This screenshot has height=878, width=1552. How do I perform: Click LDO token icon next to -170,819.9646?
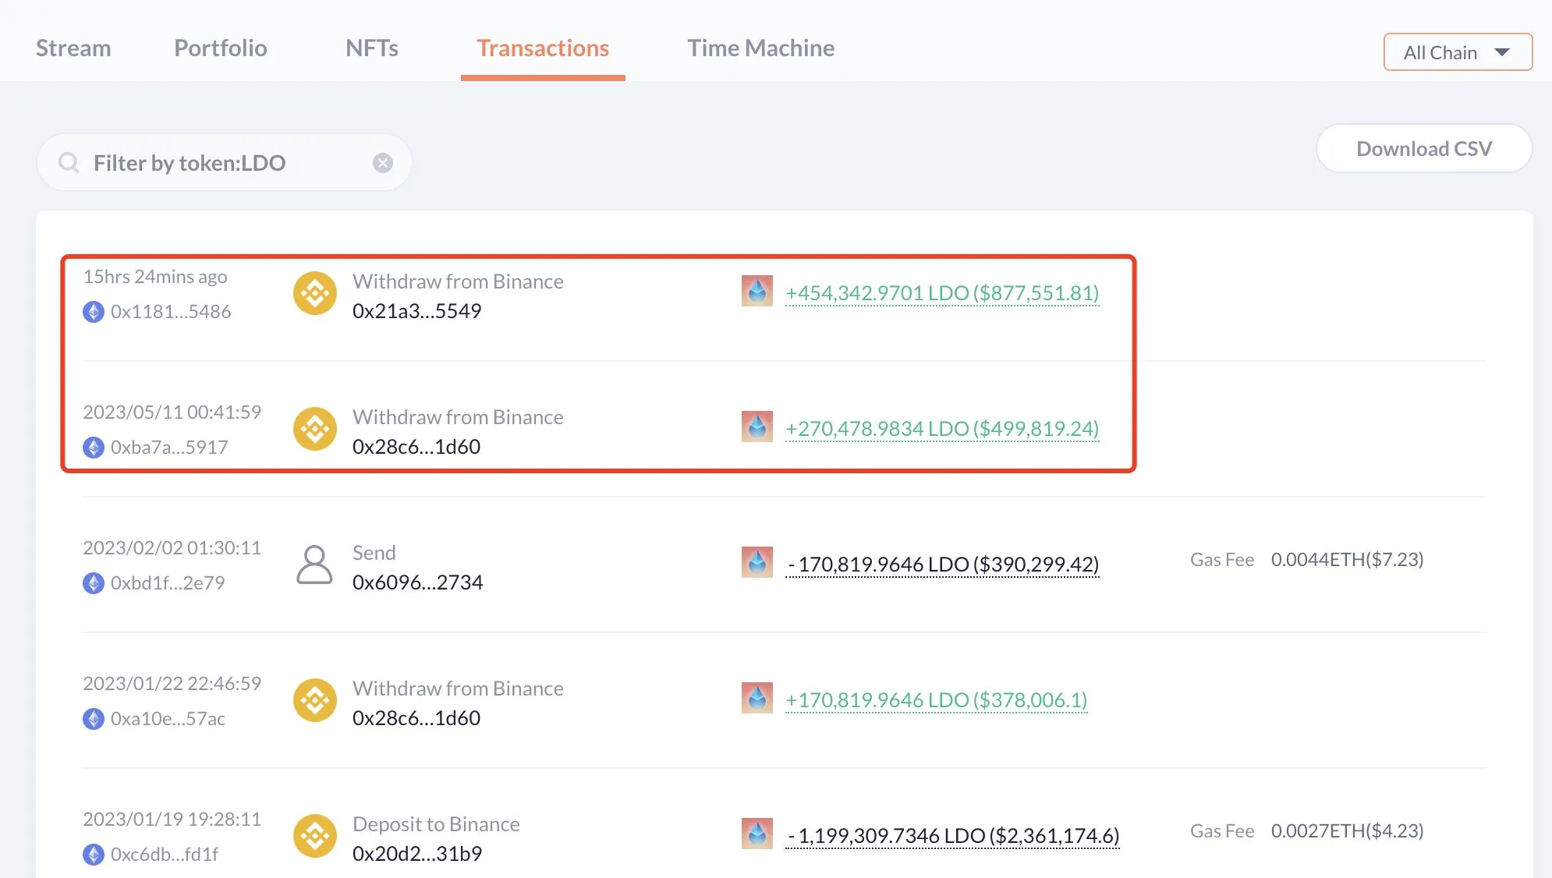coord(757,562)
